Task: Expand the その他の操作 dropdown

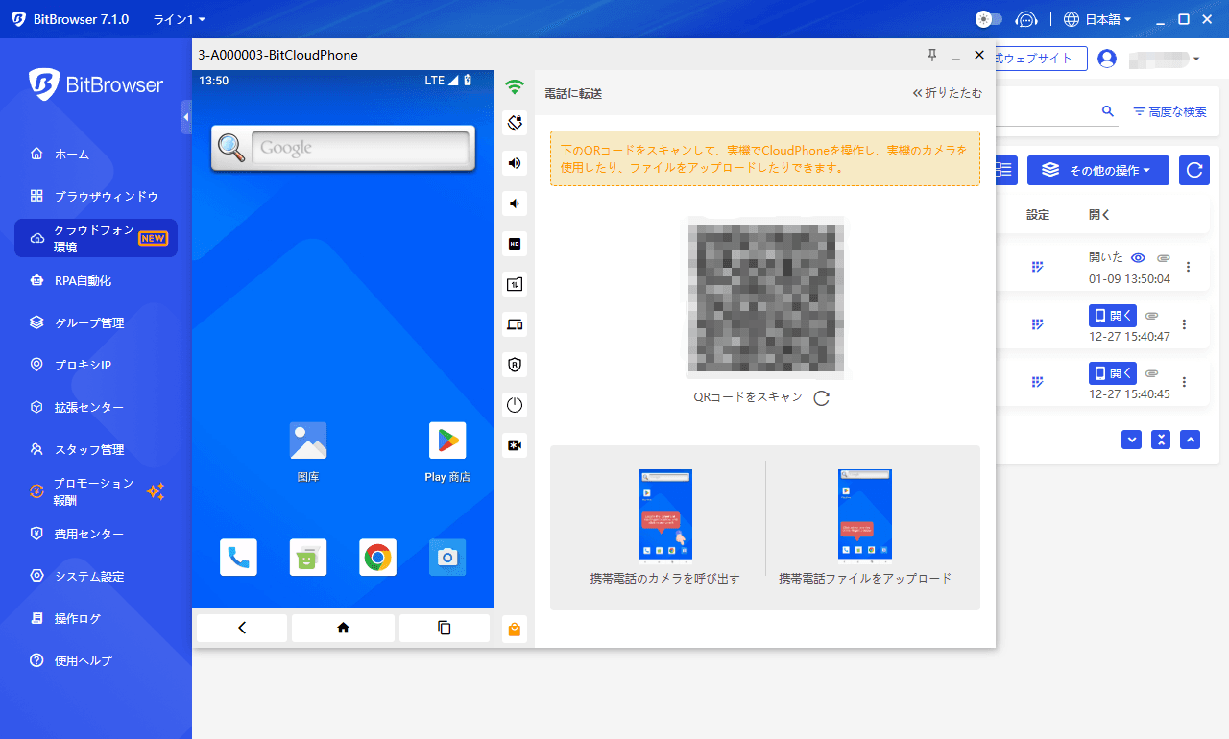Action: coord(1098,170)
